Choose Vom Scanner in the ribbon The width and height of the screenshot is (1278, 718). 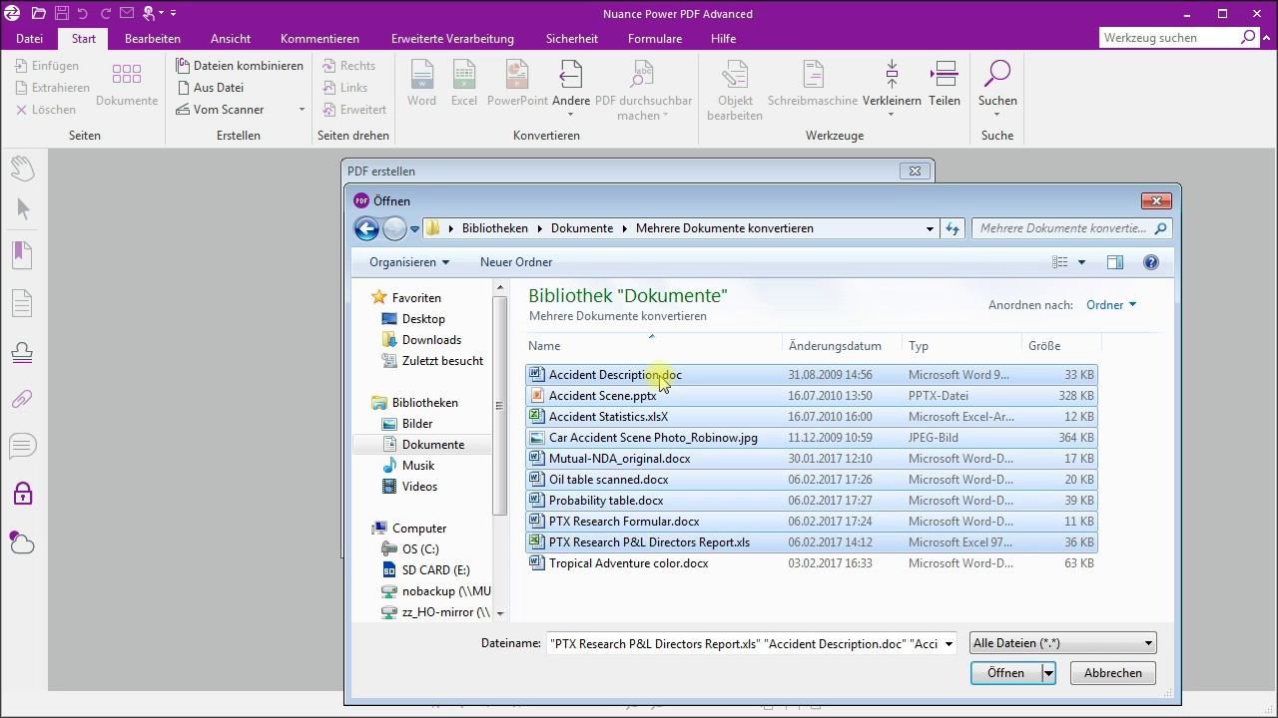coord(221,110)
